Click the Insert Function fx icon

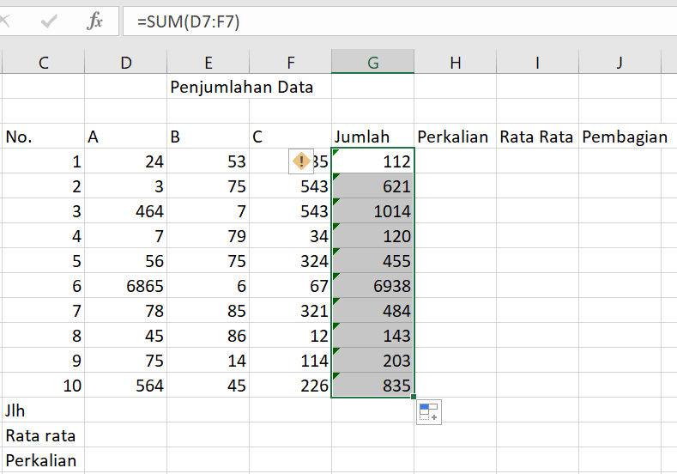(x=94, y=22)
